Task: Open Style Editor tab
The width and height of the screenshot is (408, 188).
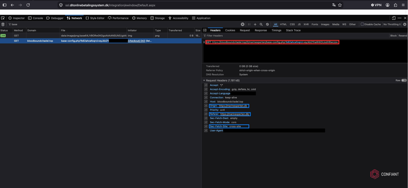Action: [x=95, y=18]
